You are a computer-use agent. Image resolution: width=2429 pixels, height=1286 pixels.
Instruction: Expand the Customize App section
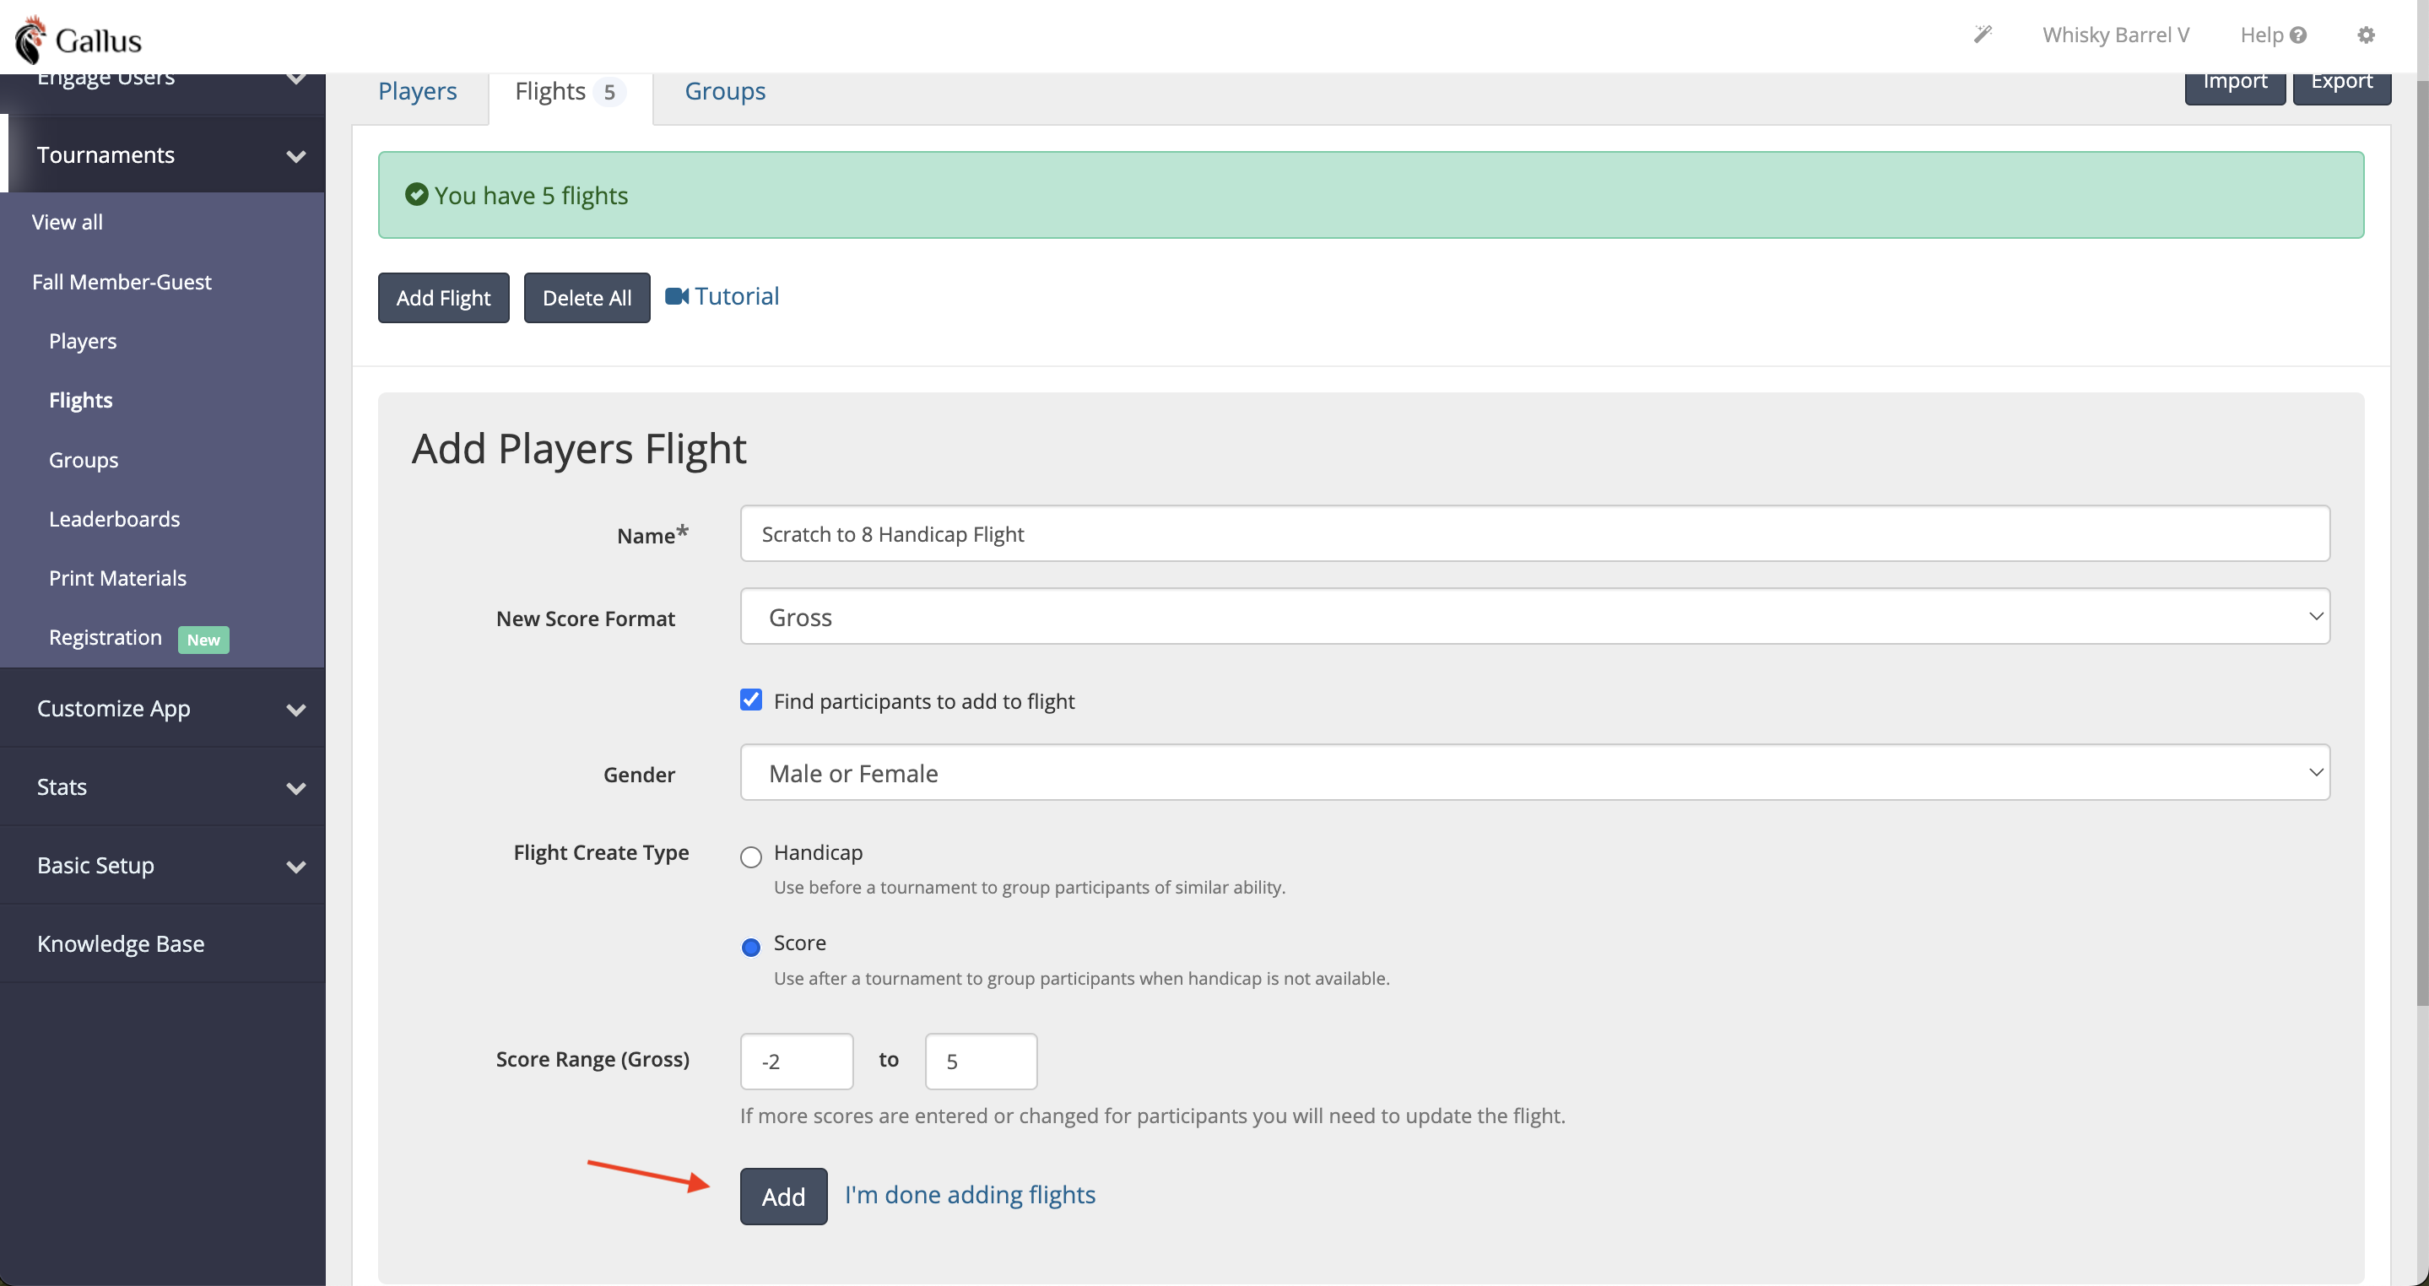162,708
